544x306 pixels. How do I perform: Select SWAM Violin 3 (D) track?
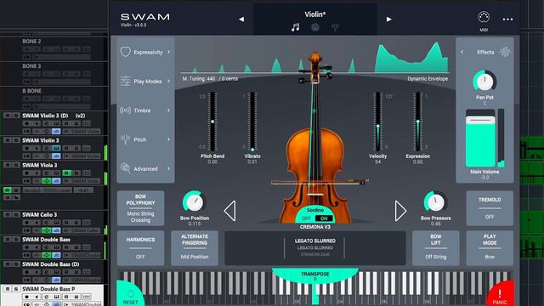[54, 116]
